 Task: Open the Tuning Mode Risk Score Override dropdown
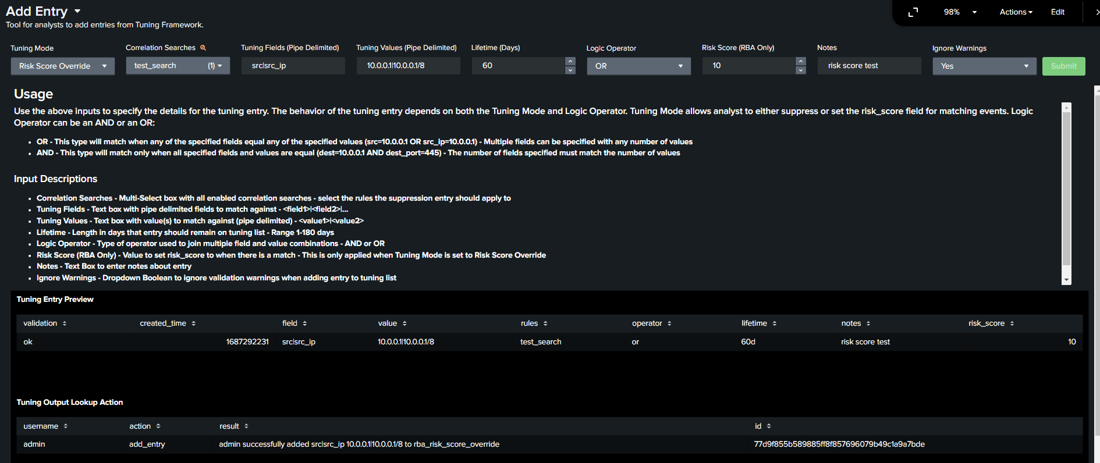[63, 66]
